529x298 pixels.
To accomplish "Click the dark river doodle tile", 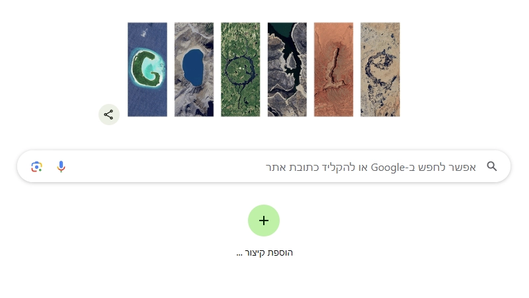I will [287, 70].
